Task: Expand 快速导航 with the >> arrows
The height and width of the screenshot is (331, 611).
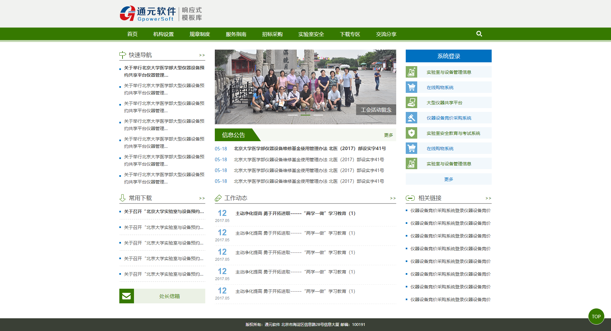Action: [202, 55]
